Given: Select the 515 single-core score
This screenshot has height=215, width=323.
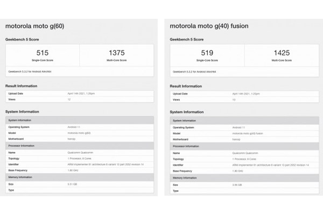Looking at the screenshot, I should pos(42,53).
